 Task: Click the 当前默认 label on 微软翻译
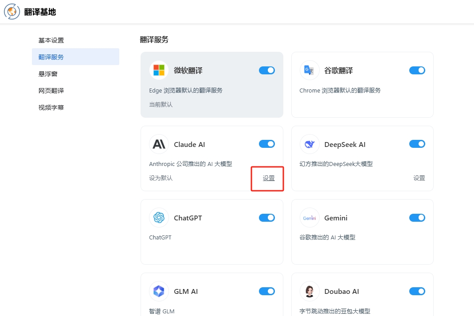(161, 104)
